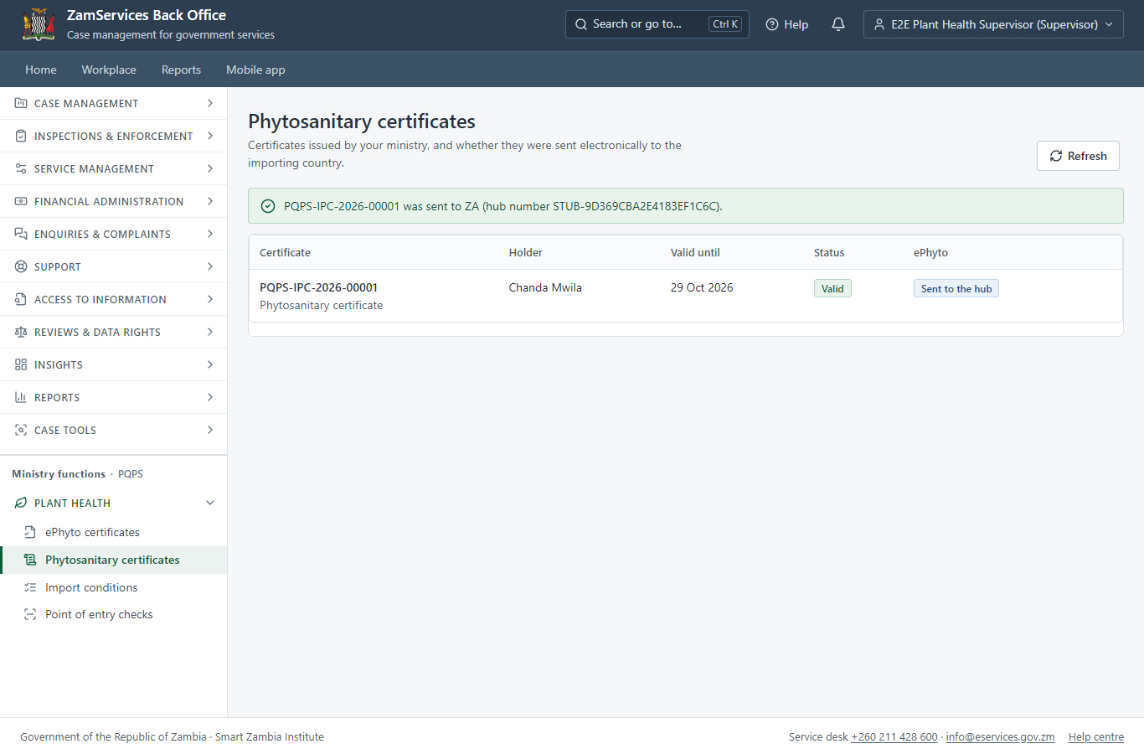Click the Insights dashboard icon

click(x=21, y=364)
